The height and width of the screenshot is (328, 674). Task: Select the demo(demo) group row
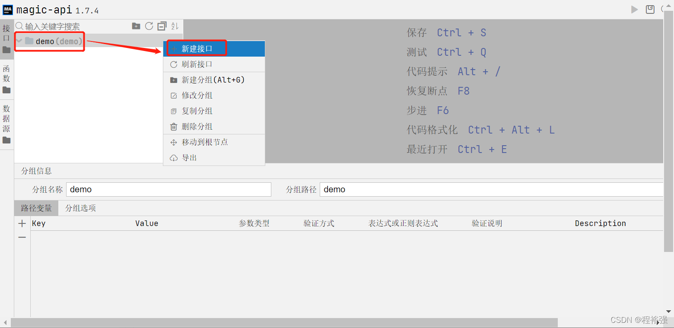99,41
